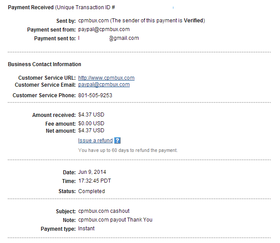The width and height of the screenshot is (280, 243).
Task: Click the Completed status value
Action: [x=91, y=191]
